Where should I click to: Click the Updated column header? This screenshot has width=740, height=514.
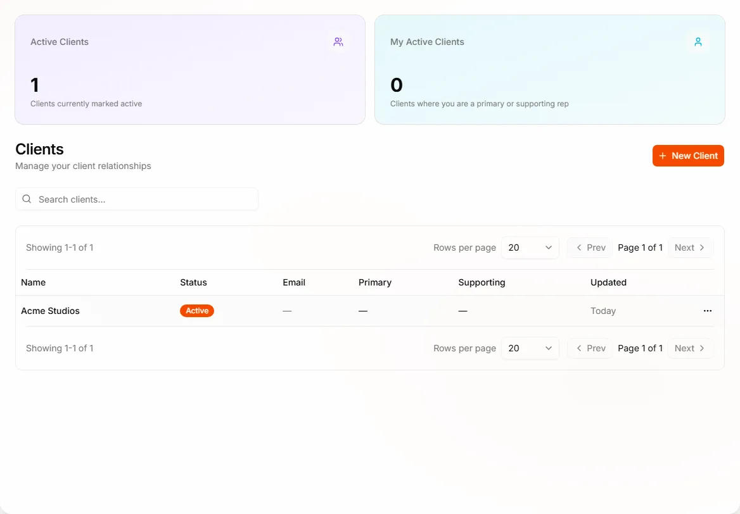608,282
